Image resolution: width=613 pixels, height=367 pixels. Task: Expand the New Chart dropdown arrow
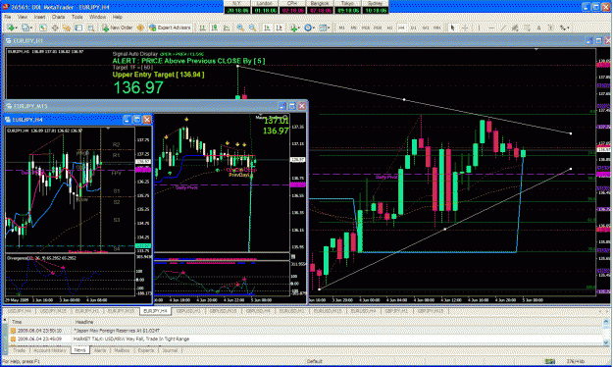pos(17,27)
